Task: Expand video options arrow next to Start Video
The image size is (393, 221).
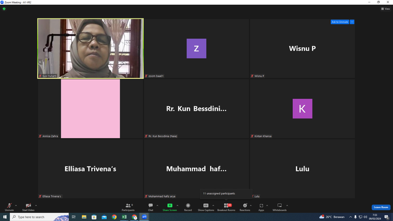Action: (36, 206)
